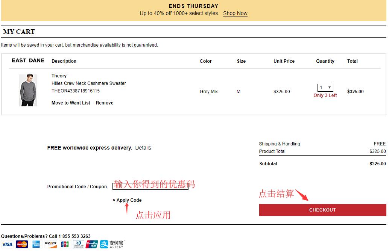Click the Theory brand name
The width and height of the screenshot is (389, 251).
pyautogui.click(x=59, y=76)
